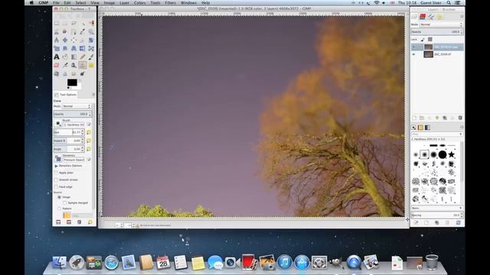This screenshot has height=275, width=490.
Task: Select the Ink tool
Action: click(73, 65)
